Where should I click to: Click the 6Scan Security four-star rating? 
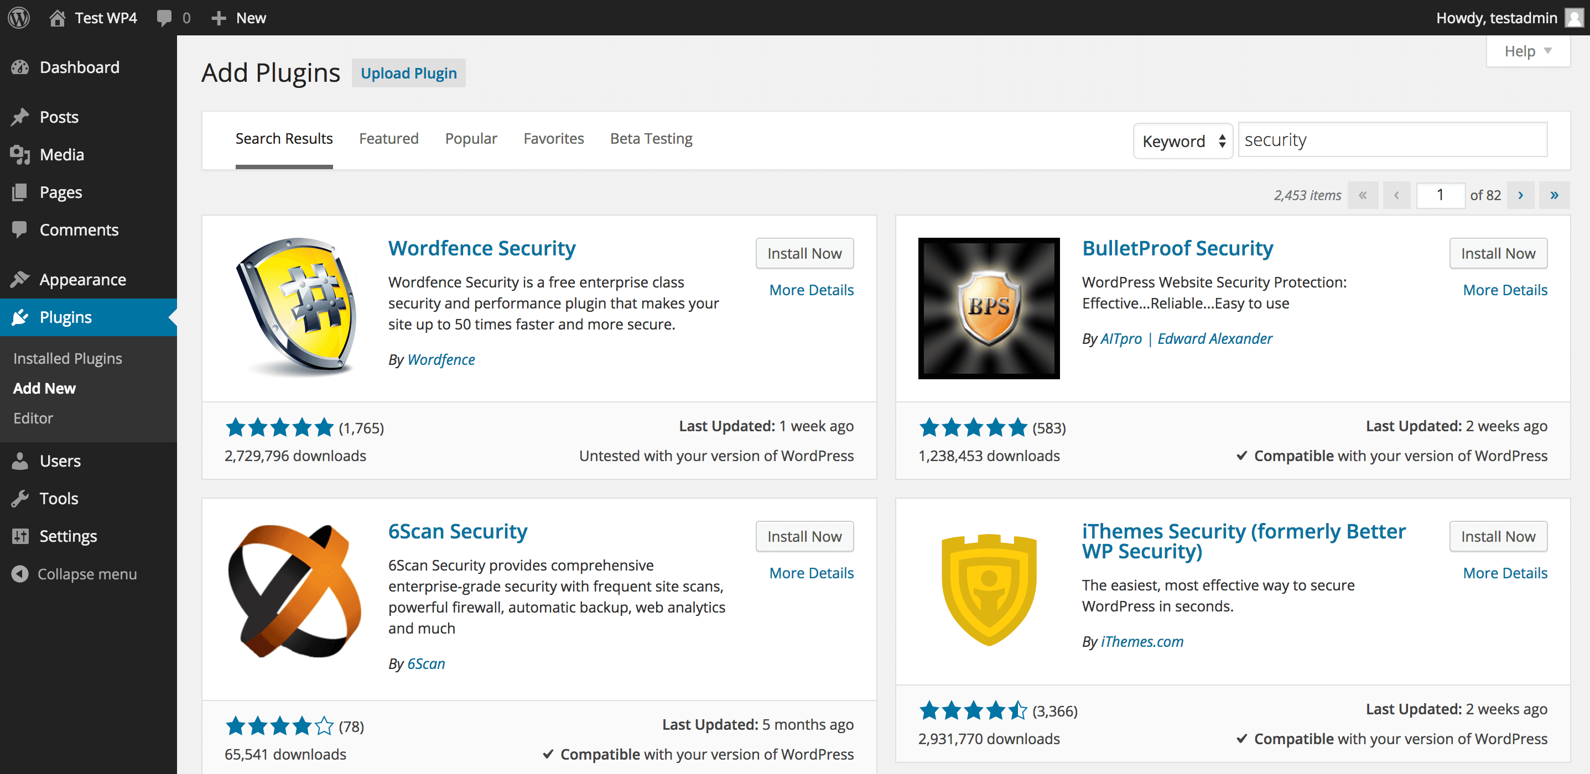tap(279, 726)
